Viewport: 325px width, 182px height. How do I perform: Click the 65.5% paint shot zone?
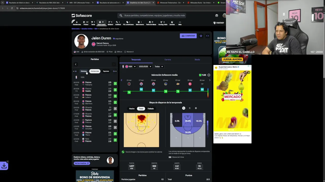click(x=188, y=120)
